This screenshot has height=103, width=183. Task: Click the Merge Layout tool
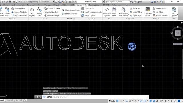88,15
